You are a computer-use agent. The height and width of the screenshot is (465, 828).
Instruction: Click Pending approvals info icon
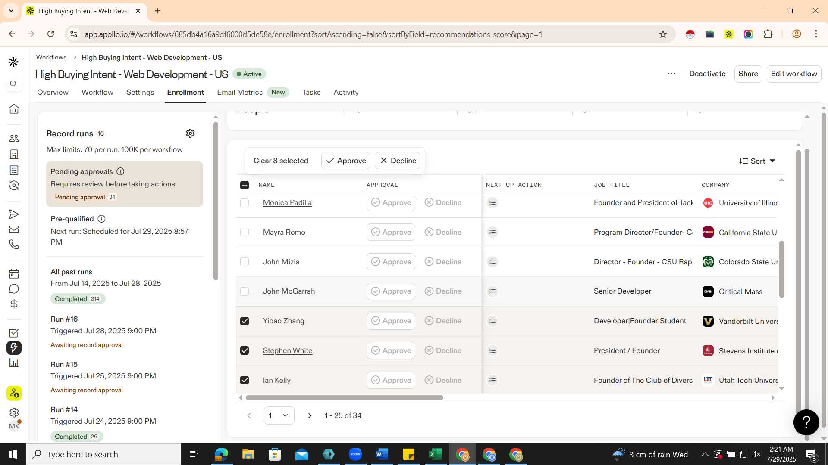(120, 171)
